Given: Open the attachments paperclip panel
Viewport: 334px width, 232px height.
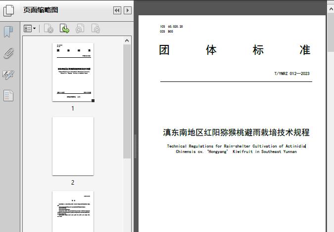Looking at the screenshot, I should [x=9, y=53].
